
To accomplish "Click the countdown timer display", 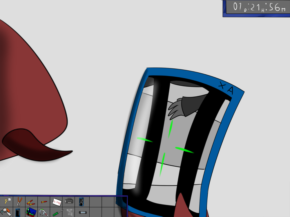I will click(256, 8).
